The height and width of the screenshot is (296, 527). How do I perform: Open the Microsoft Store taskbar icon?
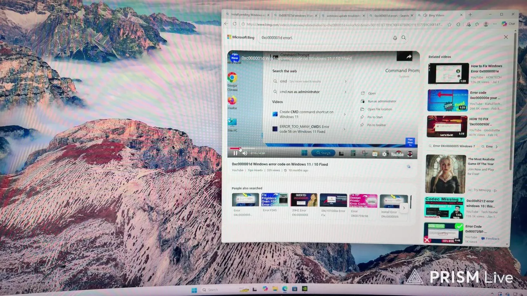tap(294, 289)
